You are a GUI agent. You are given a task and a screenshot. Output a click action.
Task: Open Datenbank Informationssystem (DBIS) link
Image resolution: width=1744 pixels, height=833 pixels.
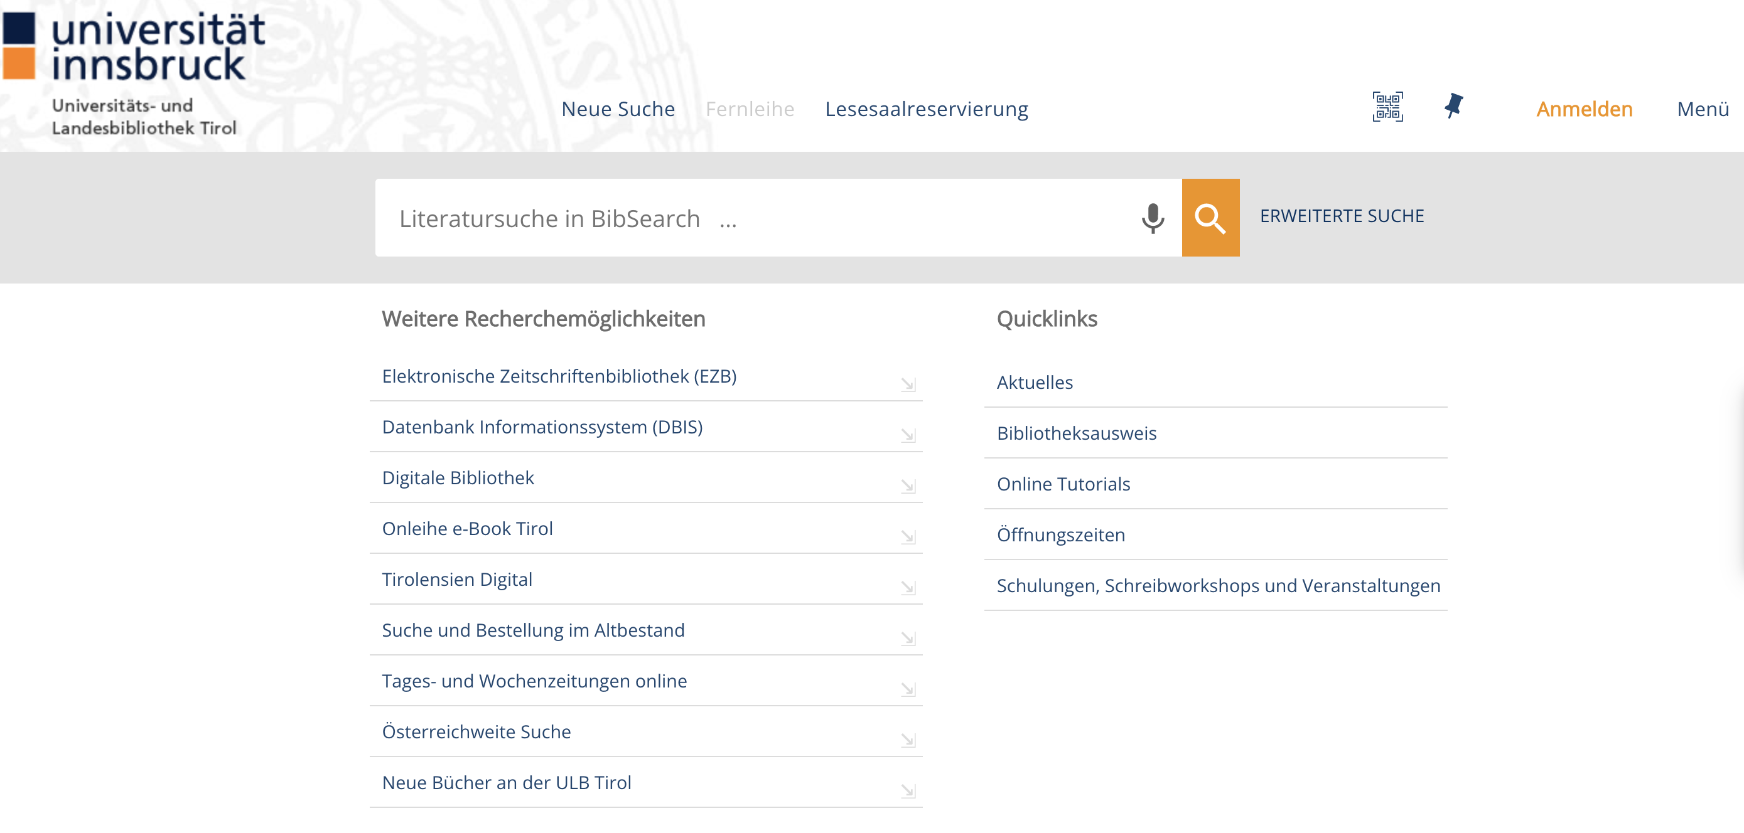pyautogui.click(x=542, y=427)
